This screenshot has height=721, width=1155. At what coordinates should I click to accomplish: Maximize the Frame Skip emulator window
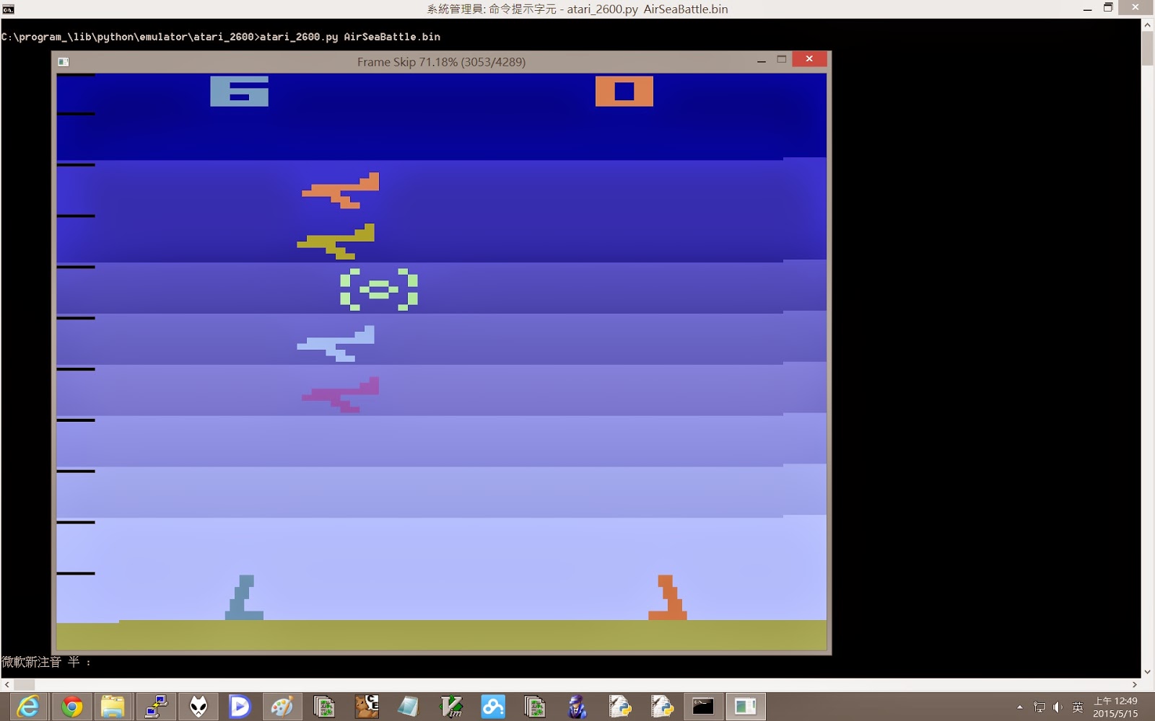(x=781, y=60)
